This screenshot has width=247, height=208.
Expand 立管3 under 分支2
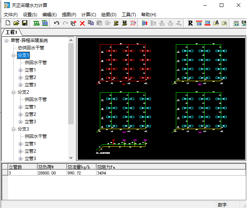click(21, 122)
